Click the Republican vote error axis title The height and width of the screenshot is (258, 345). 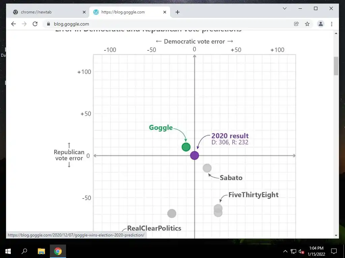(69, 155)
